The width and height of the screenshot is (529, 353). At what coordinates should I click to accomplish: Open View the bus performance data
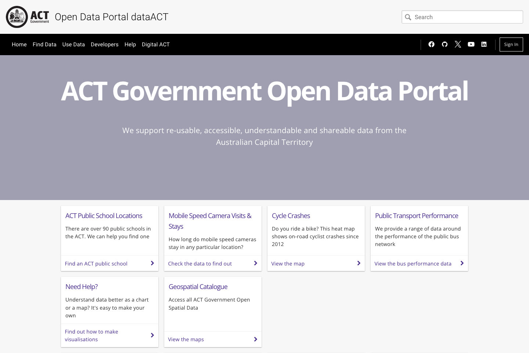[413, 263]
